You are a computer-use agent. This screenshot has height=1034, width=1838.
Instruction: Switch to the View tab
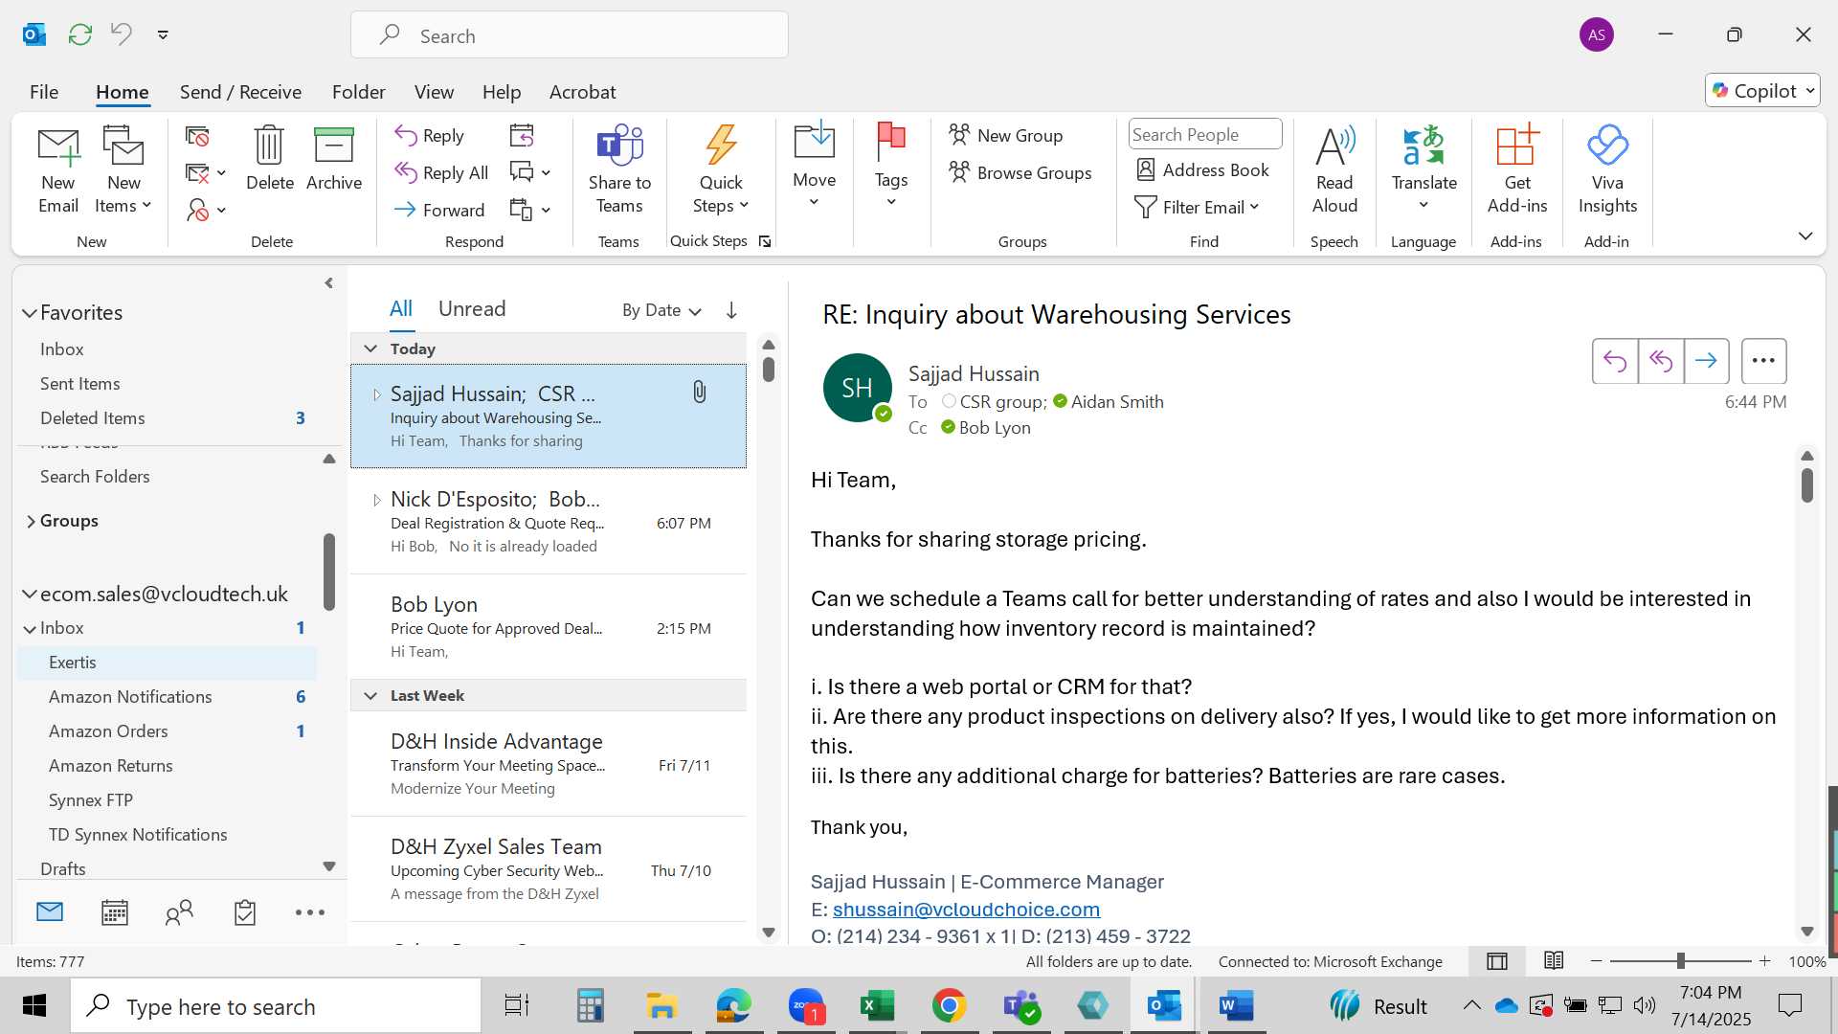434,92
